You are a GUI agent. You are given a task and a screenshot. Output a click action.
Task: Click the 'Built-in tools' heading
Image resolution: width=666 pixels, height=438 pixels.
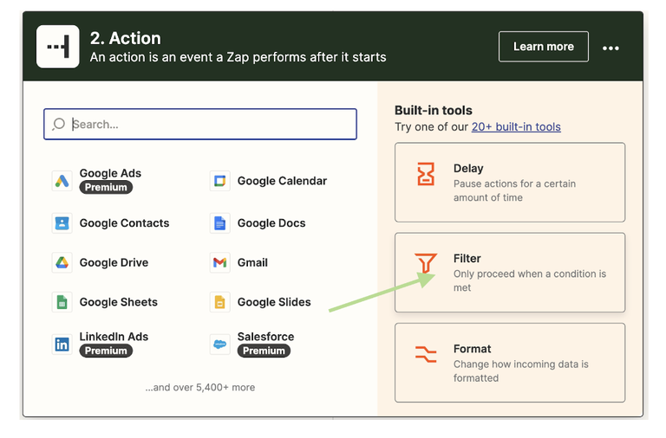pos(434,110)
